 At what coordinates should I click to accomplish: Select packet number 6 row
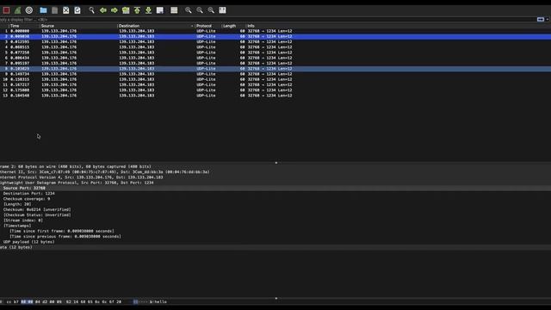tap(275, 58)
